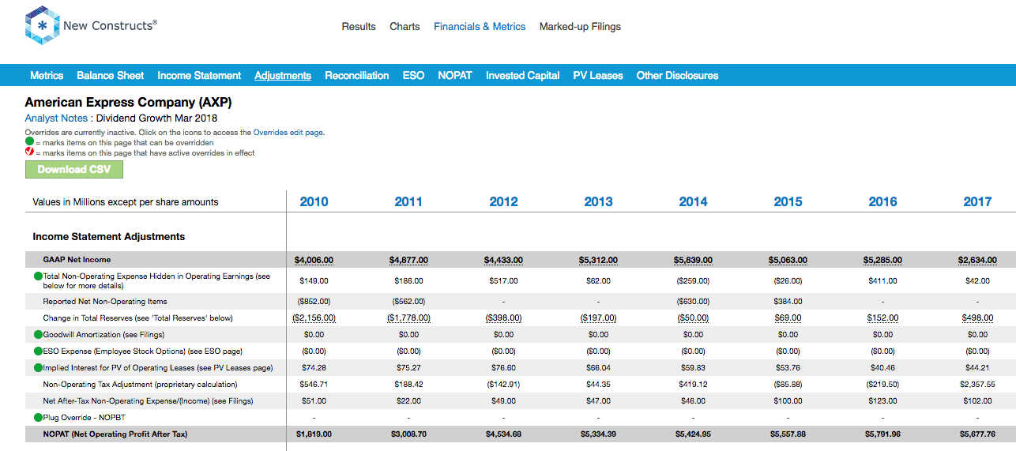This screenshot has width=1016, height=451.
Task: Click the 2017 NOPAT value $5,677.76
Action: click(977, 434)
